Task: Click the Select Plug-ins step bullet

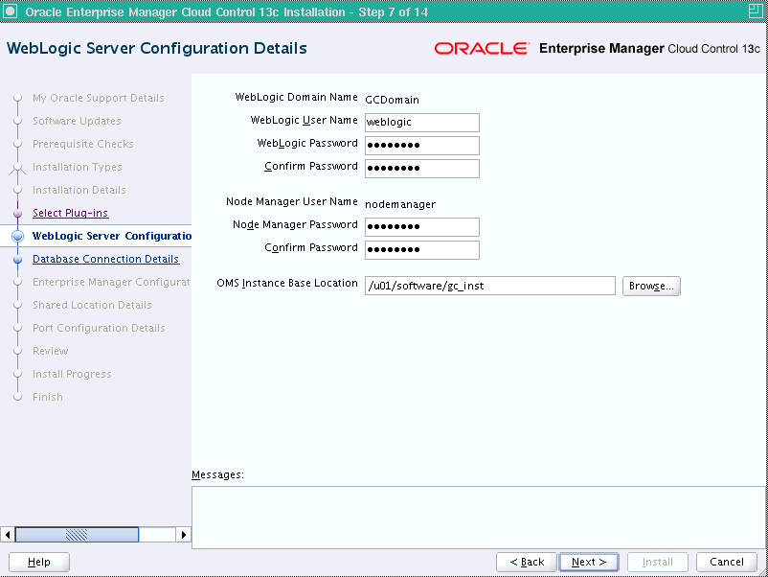Action: click(17, 213)
